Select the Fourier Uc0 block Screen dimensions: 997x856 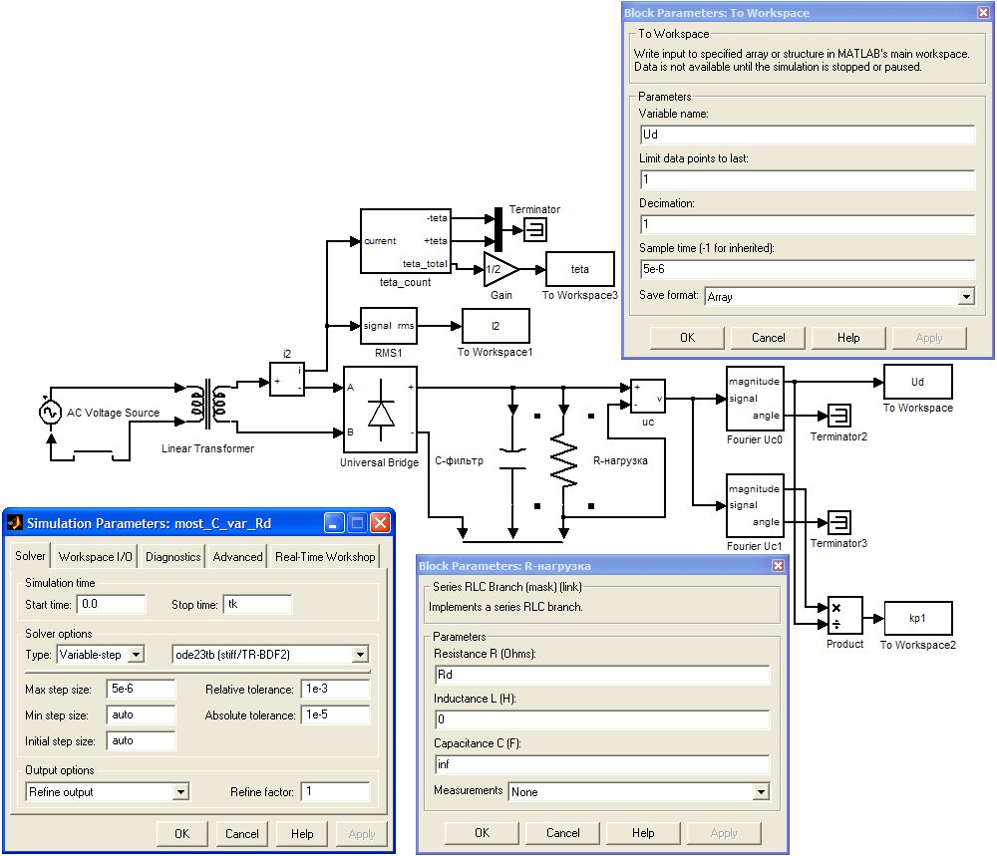pyautogui.click(x=755, y=399)
